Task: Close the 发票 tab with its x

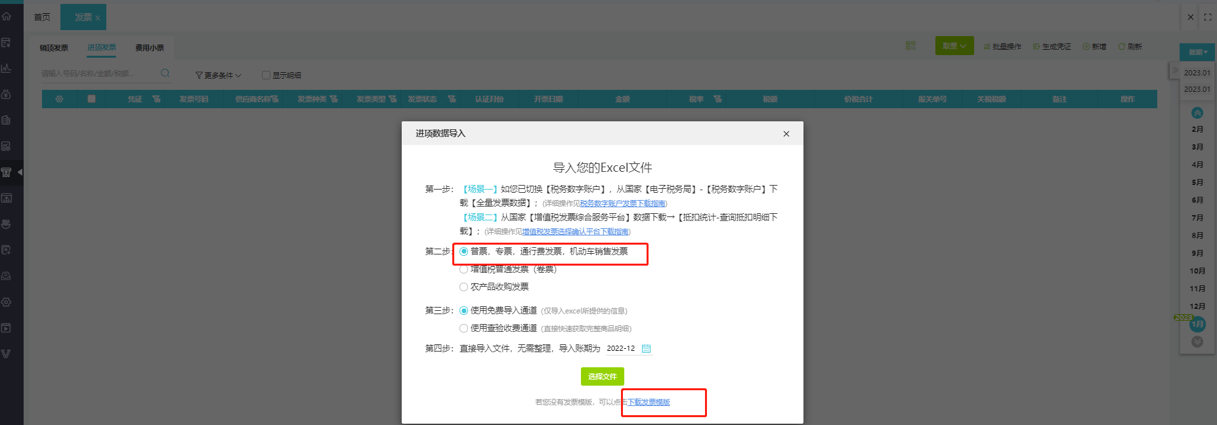Action: pyautogui.click(x=98, y=18)
